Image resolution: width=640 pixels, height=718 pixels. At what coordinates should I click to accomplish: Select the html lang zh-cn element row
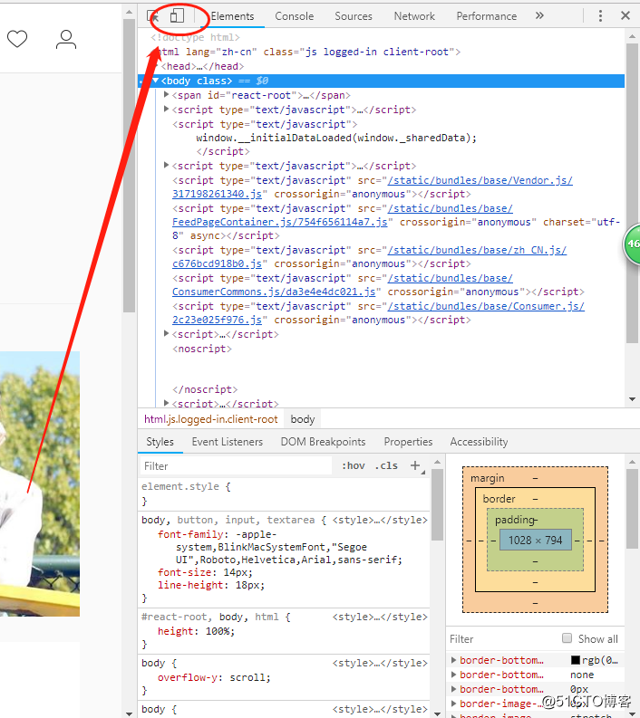tap(381, 52)
